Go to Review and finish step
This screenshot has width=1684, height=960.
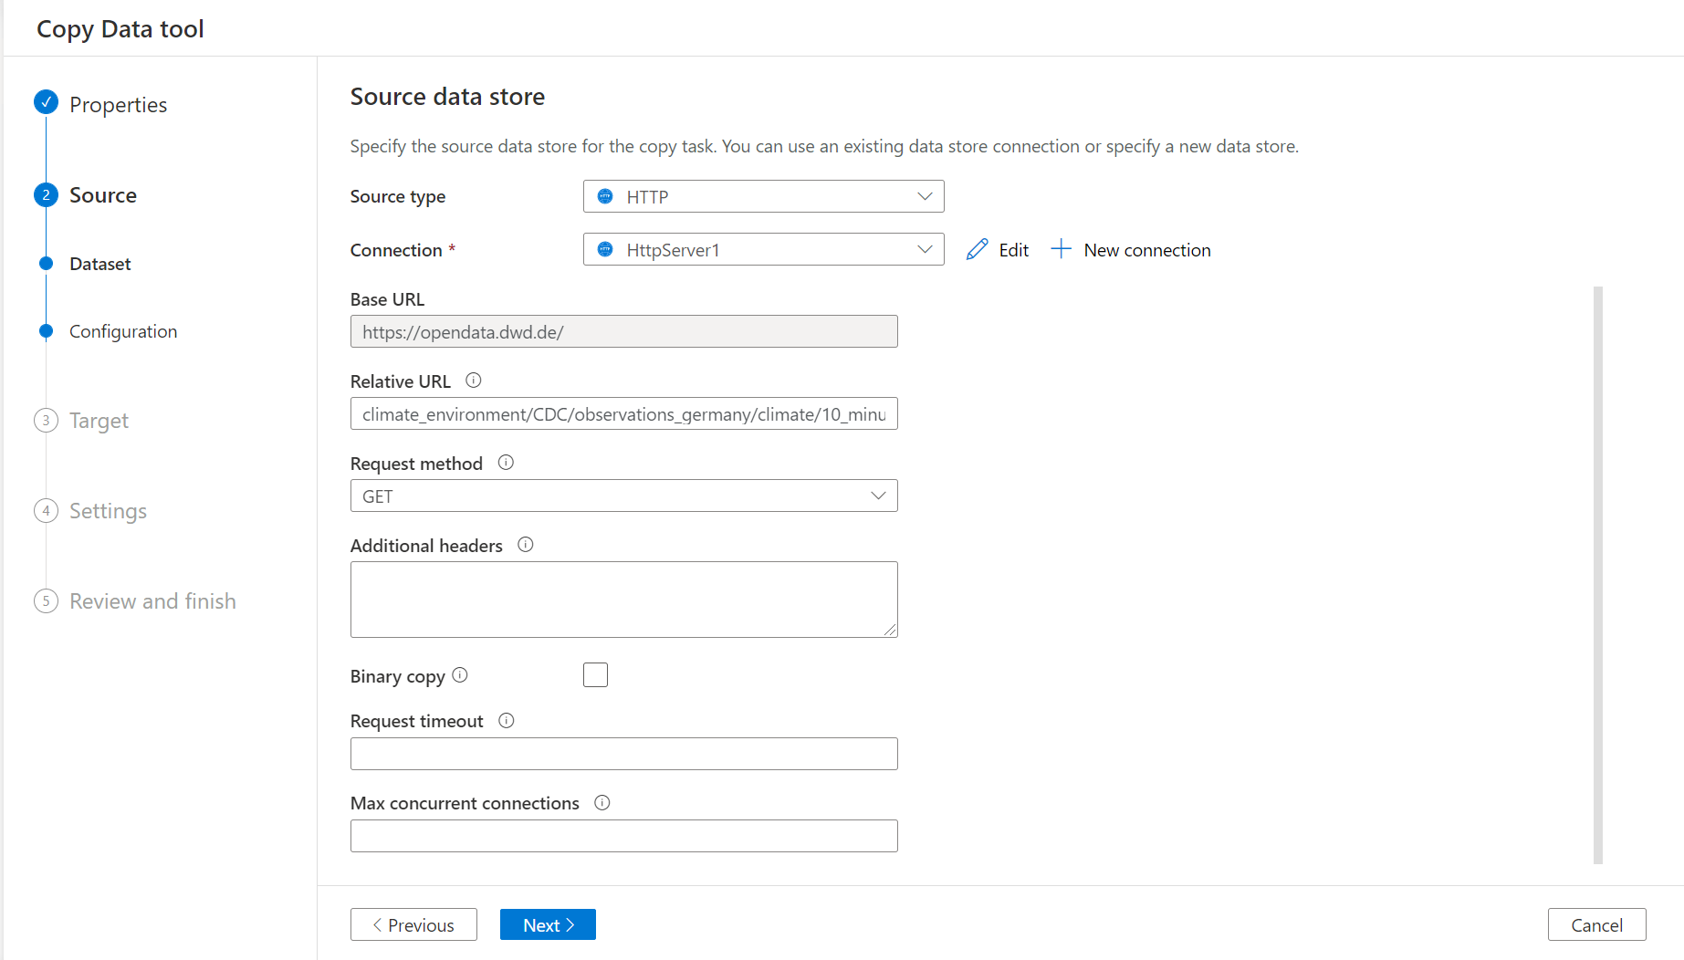(152, 600)
